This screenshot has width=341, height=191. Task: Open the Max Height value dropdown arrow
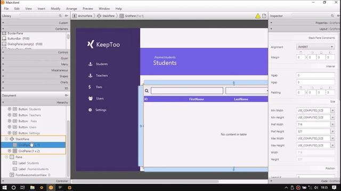[x=332, y=145]
